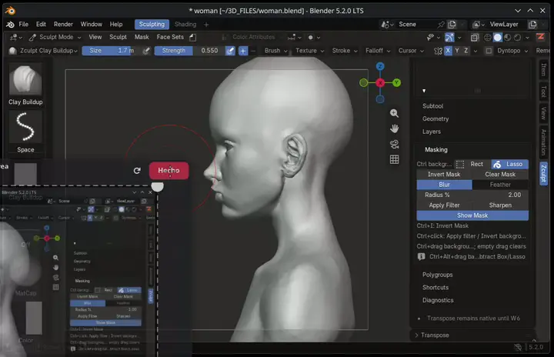Open the Zculpt sidebar tab
Image resolution: width=554 pixels, height=357 pixels.
click(543, 173)
